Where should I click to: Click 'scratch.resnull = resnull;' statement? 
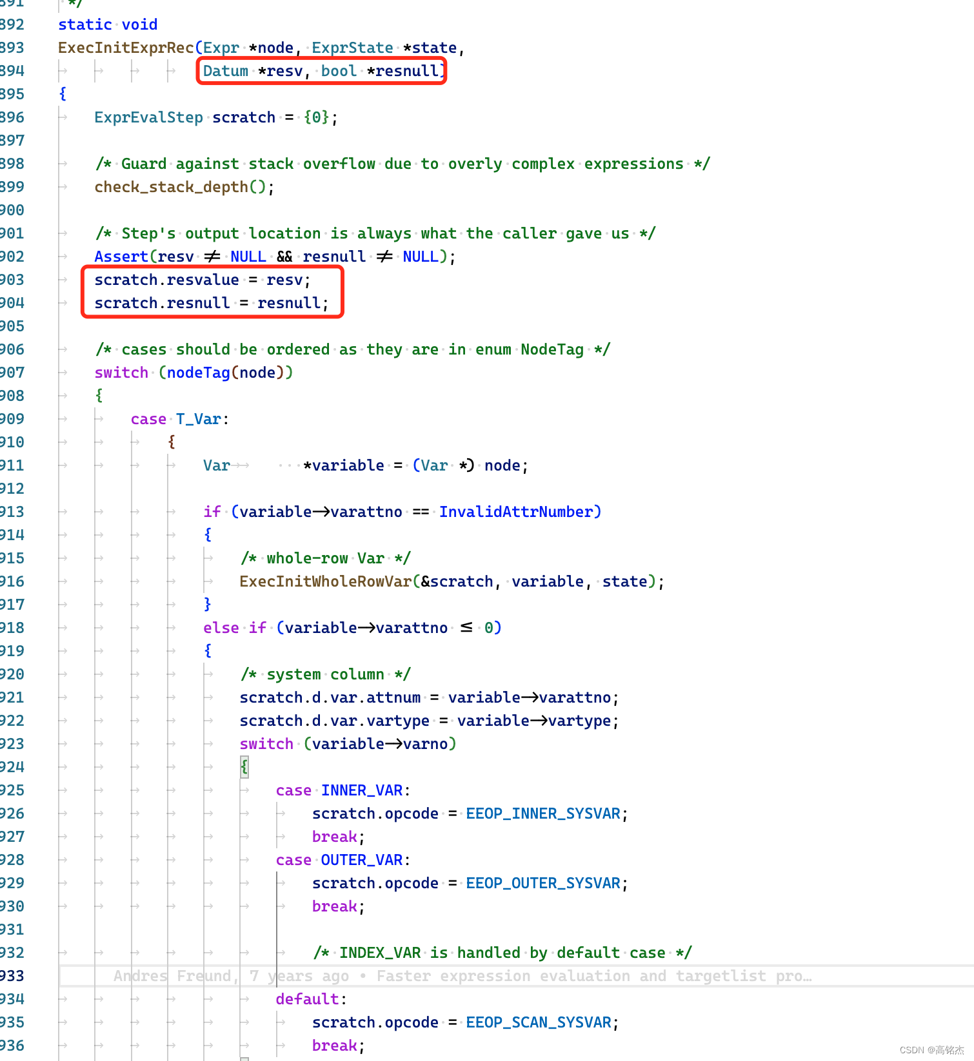[212, 303]
